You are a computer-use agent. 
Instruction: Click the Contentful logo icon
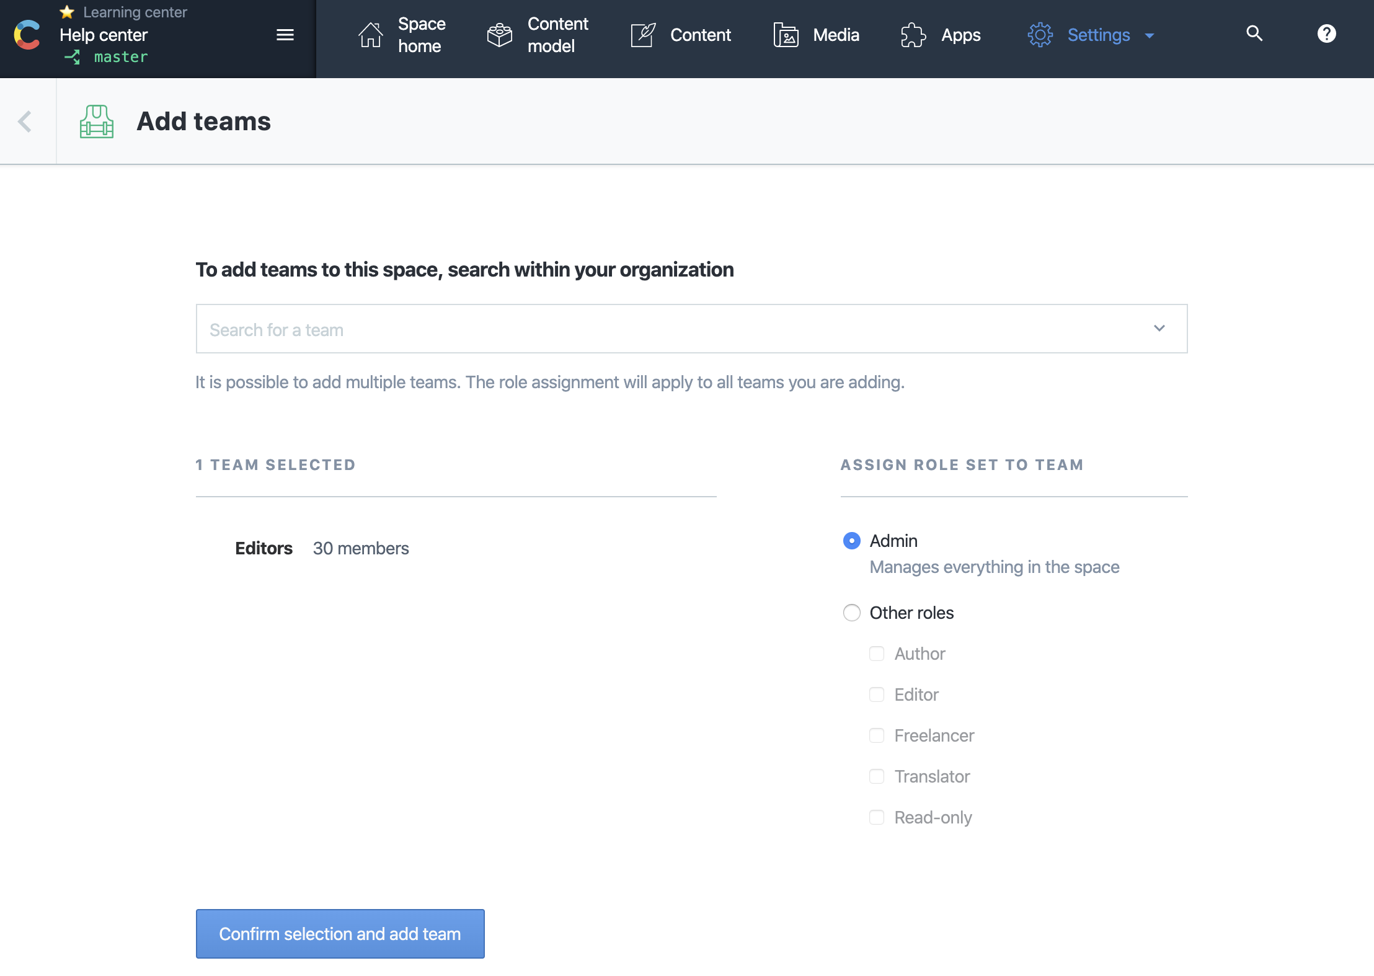[27, 35]
